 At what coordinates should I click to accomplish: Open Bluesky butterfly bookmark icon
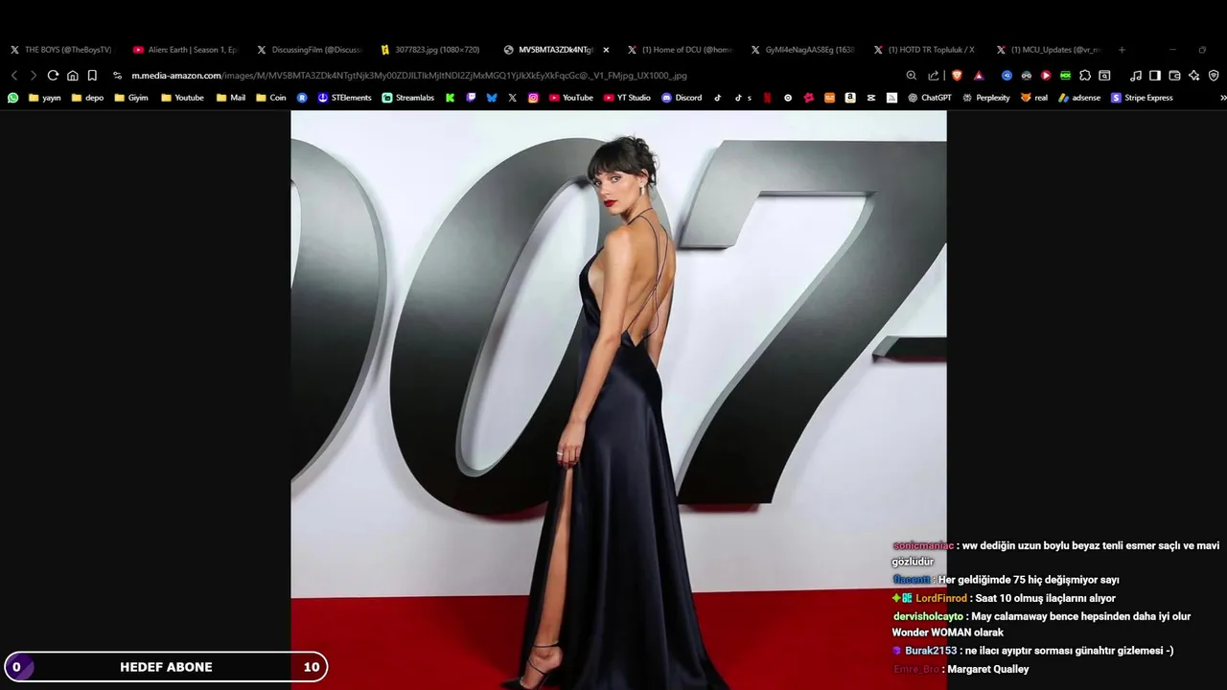492,98
